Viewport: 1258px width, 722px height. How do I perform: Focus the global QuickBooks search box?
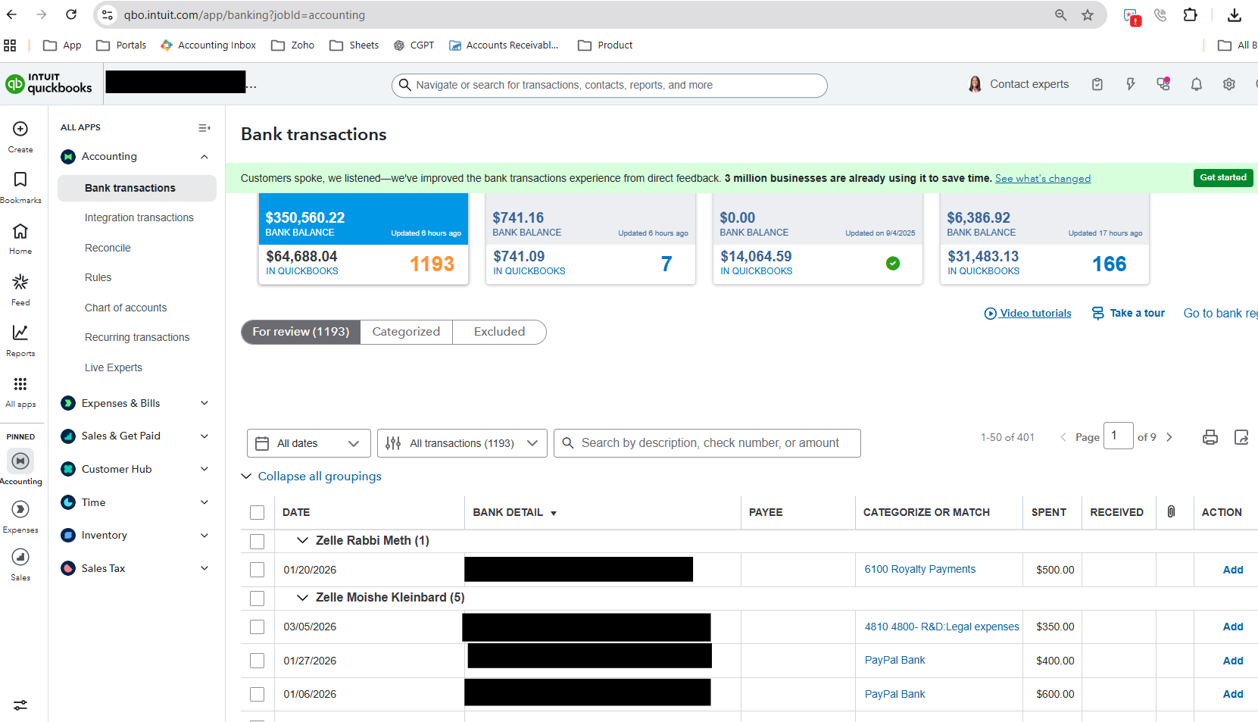610,85
